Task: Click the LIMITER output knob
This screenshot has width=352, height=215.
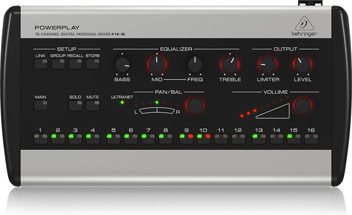Action: 268,64
